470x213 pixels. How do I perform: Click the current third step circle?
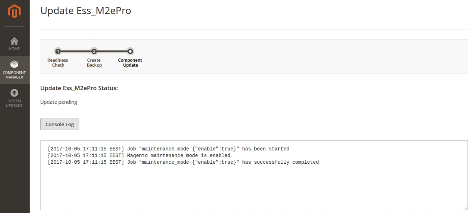pos(130,51)
